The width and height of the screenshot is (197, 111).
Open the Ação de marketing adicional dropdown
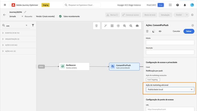tap(170, 90)
